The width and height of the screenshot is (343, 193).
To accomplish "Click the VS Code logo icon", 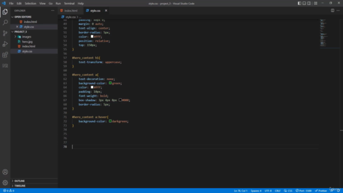I will (x=4, y=3).
